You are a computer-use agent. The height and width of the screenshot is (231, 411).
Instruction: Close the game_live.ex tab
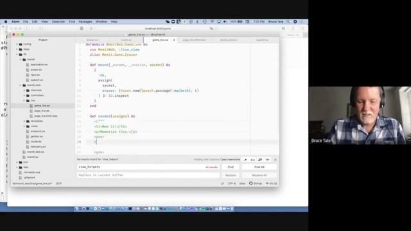click(x=174, y=40)
